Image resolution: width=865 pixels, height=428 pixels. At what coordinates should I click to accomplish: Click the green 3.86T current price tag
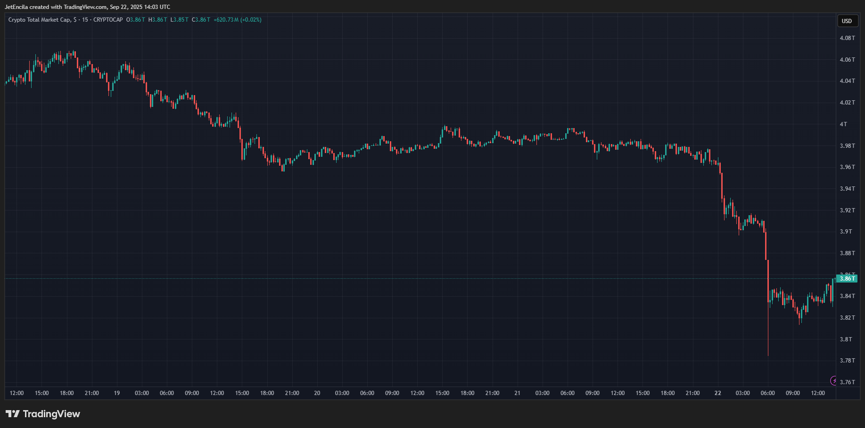[x=847, y=279]
